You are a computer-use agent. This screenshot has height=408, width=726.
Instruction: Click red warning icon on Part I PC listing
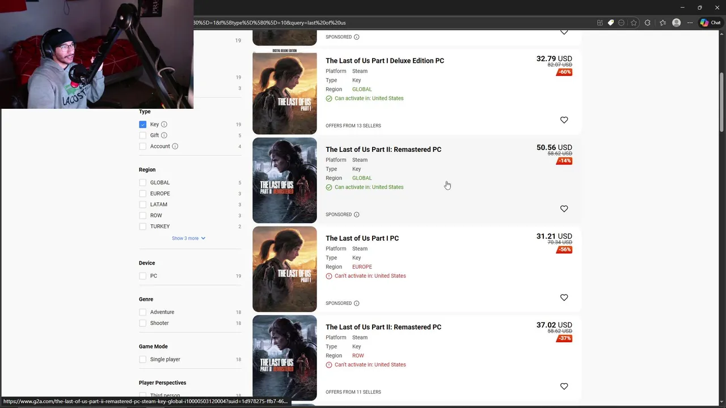coord(329,276)
